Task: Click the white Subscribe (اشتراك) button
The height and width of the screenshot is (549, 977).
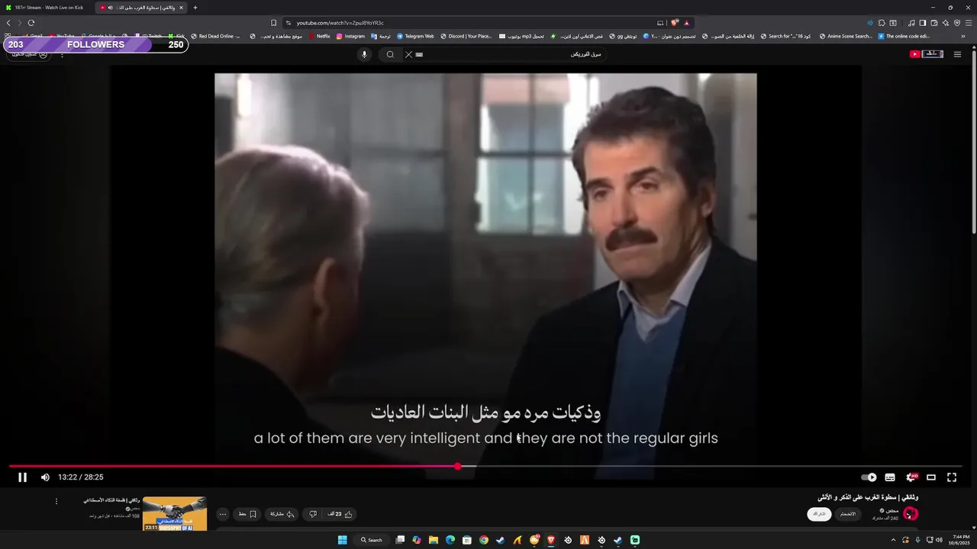Action: (x=819, y=514)
